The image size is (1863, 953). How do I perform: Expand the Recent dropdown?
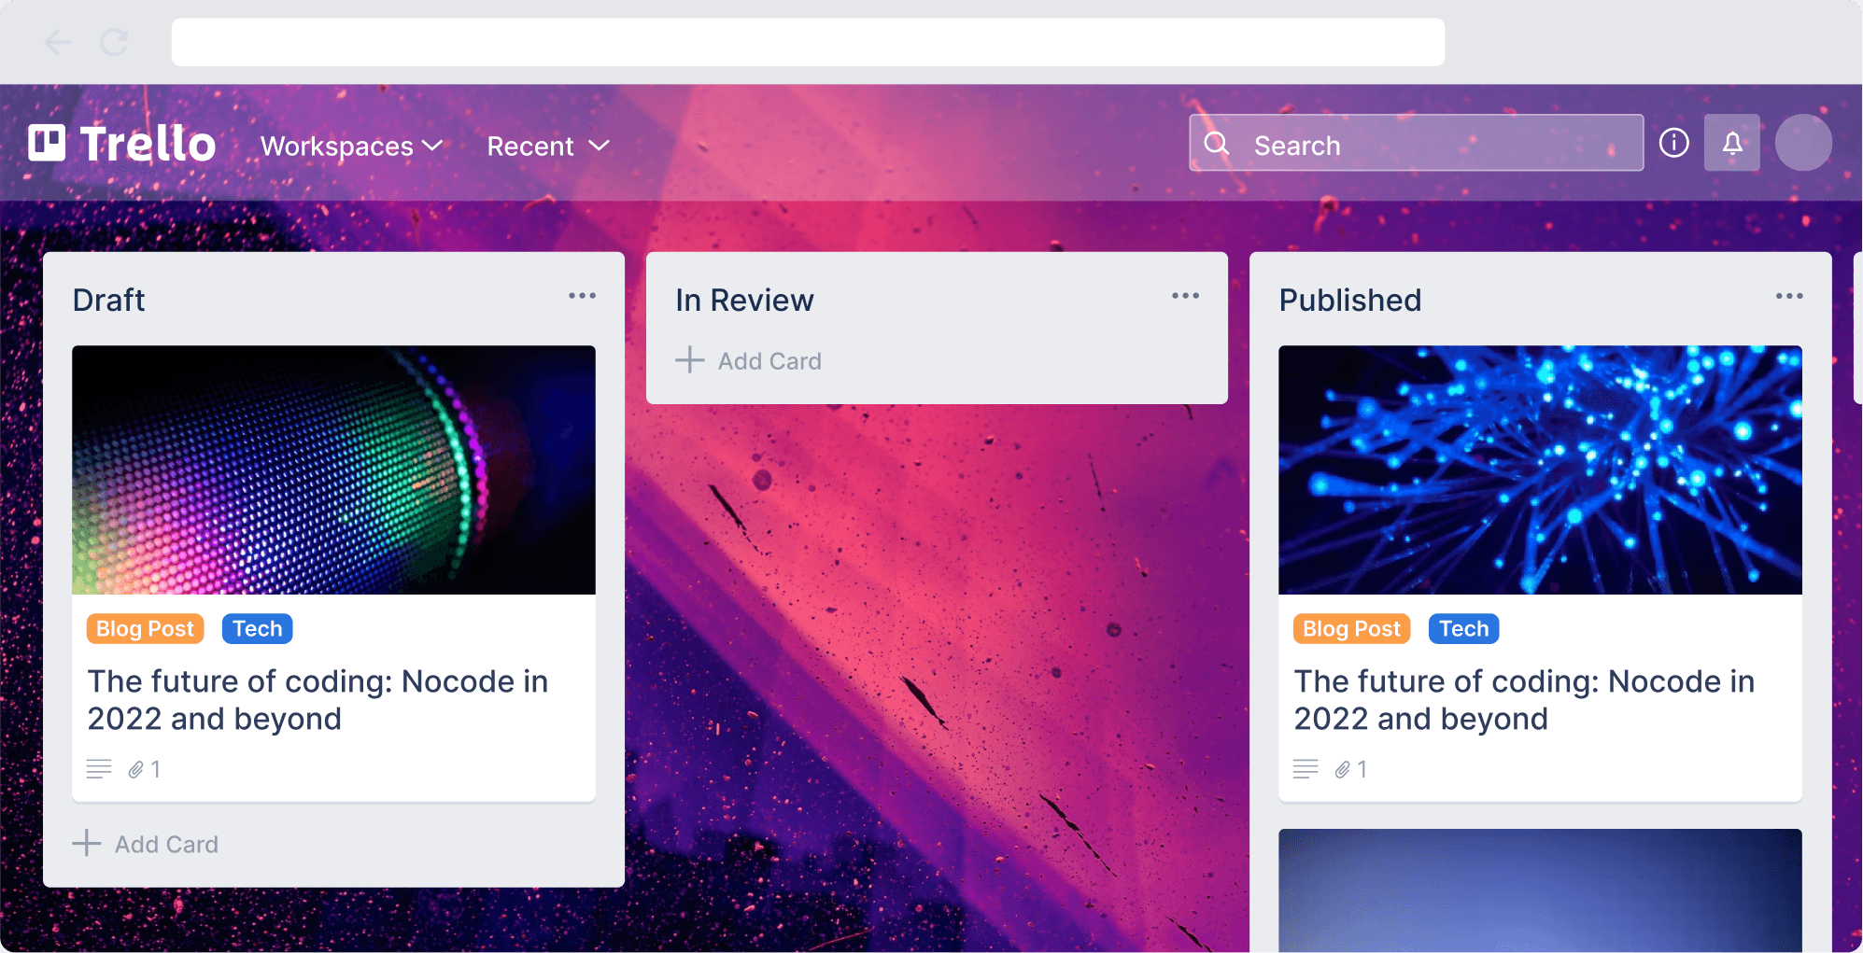548,146
